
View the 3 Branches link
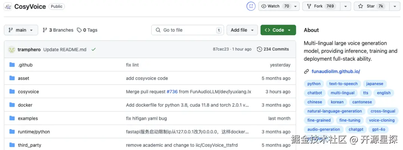58,30
